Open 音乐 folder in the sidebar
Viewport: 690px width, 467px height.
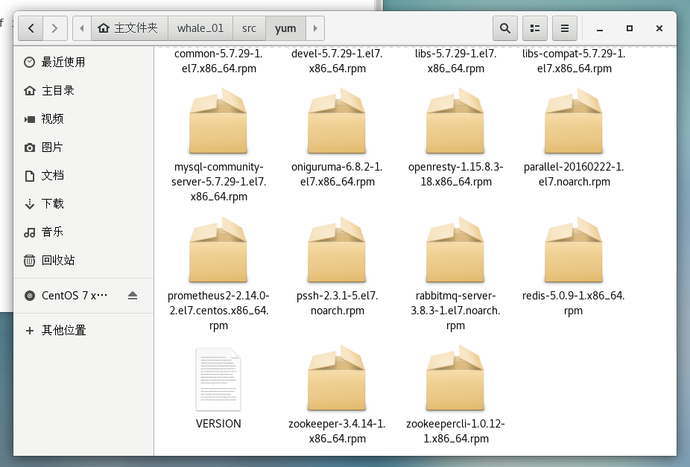83,232
